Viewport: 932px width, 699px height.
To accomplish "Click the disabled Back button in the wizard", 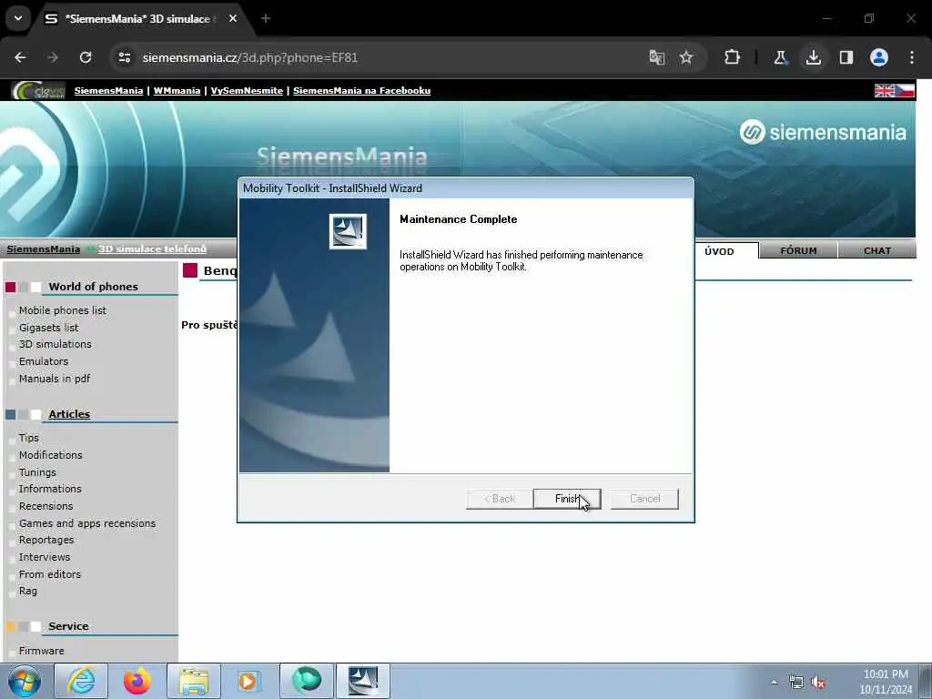I will (500, 499).
